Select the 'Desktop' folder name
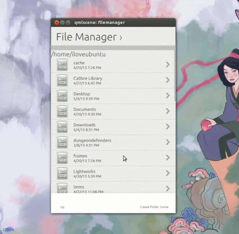Screen dimensions: 239x234 82,94
